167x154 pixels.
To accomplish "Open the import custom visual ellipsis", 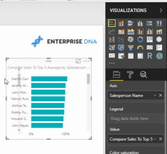I will tap(112, 63).
